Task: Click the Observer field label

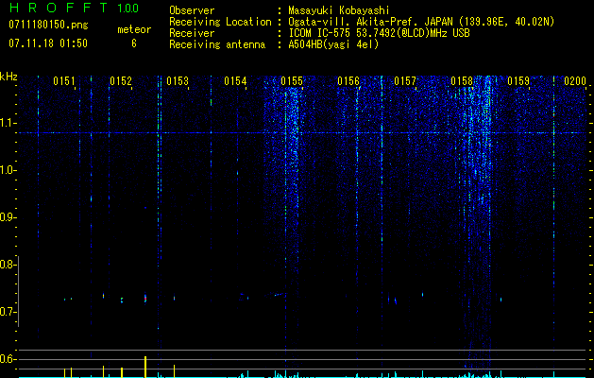Action: (192, 10)
